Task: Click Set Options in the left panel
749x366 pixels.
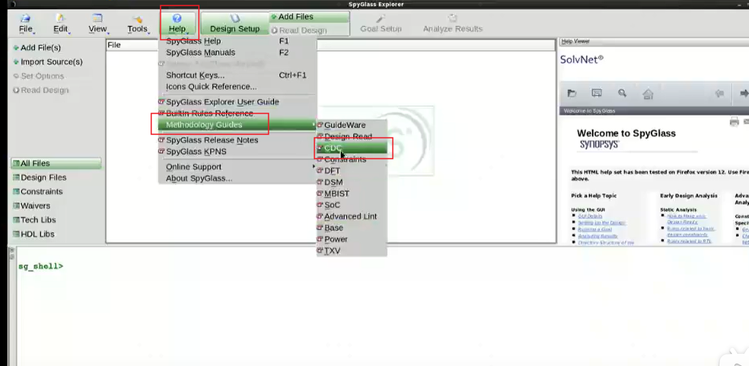Action: tap(38, 76)
